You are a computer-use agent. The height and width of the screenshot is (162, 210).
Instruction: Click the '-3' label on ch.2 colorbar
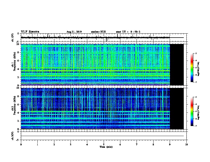195,97
